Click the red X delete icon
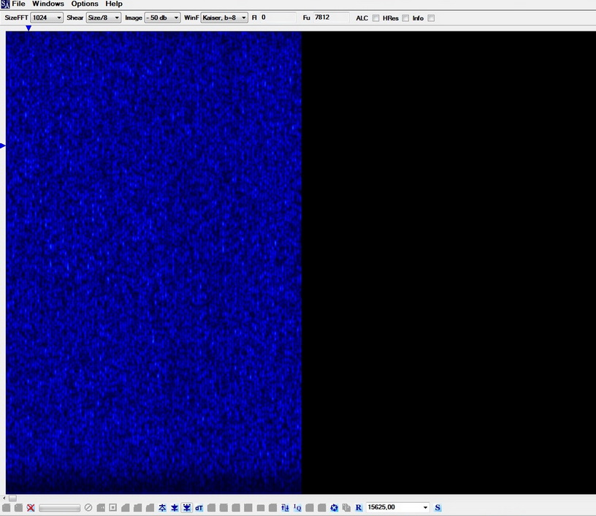Image resolution: width=596 pixels, height=516 pixels. [31, 508]
